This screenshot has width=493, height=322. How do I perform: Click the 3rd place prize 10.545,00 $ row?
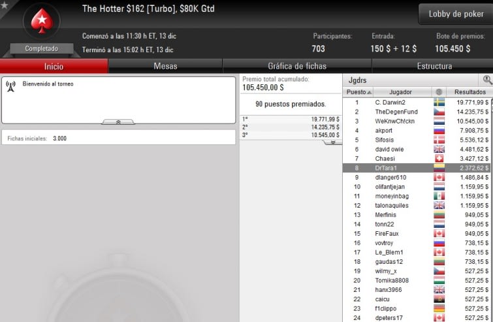point(291,135)
